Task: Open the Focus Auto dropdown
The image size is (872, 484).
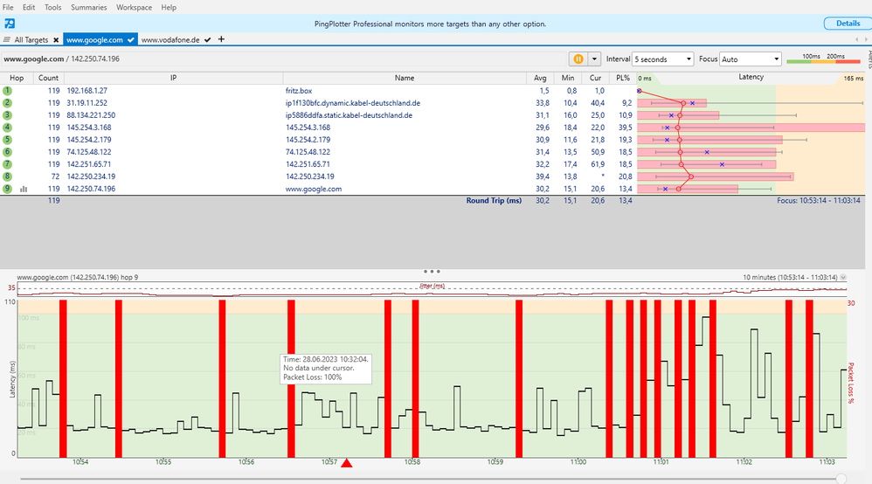Action: pos(751,59)
